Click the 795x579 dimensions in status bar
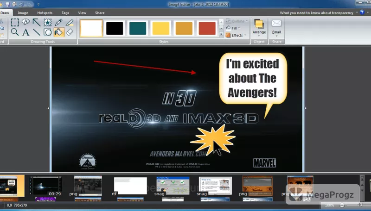 click(20, 205)
